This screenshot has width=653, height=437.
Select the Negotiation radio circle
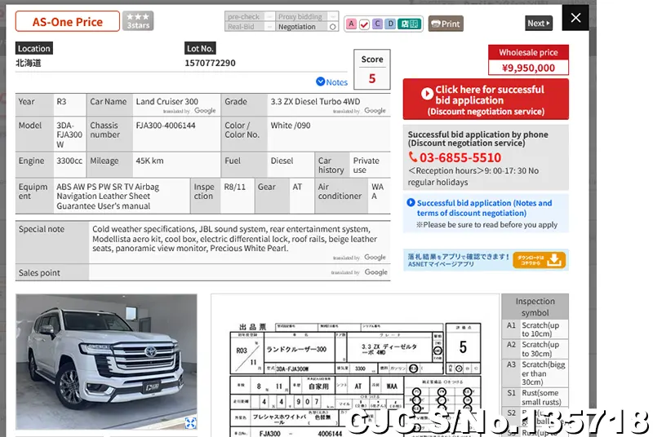point(332,27)
